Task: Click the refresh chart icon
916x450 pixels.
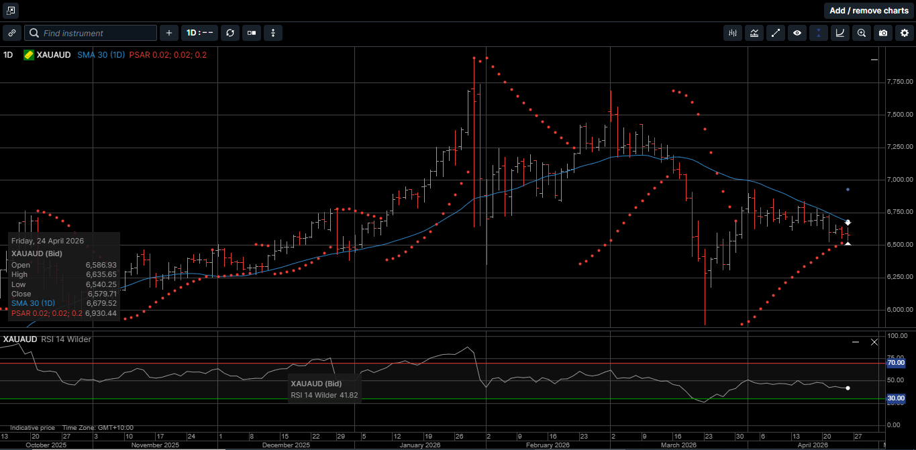Action: coord(230,33)
